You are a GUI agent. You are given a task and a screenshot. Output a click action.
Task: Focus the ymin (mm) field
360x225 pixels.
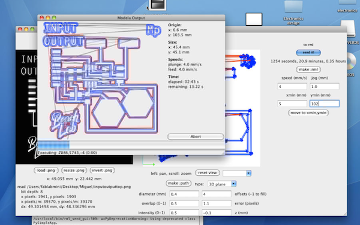point(325,104)
